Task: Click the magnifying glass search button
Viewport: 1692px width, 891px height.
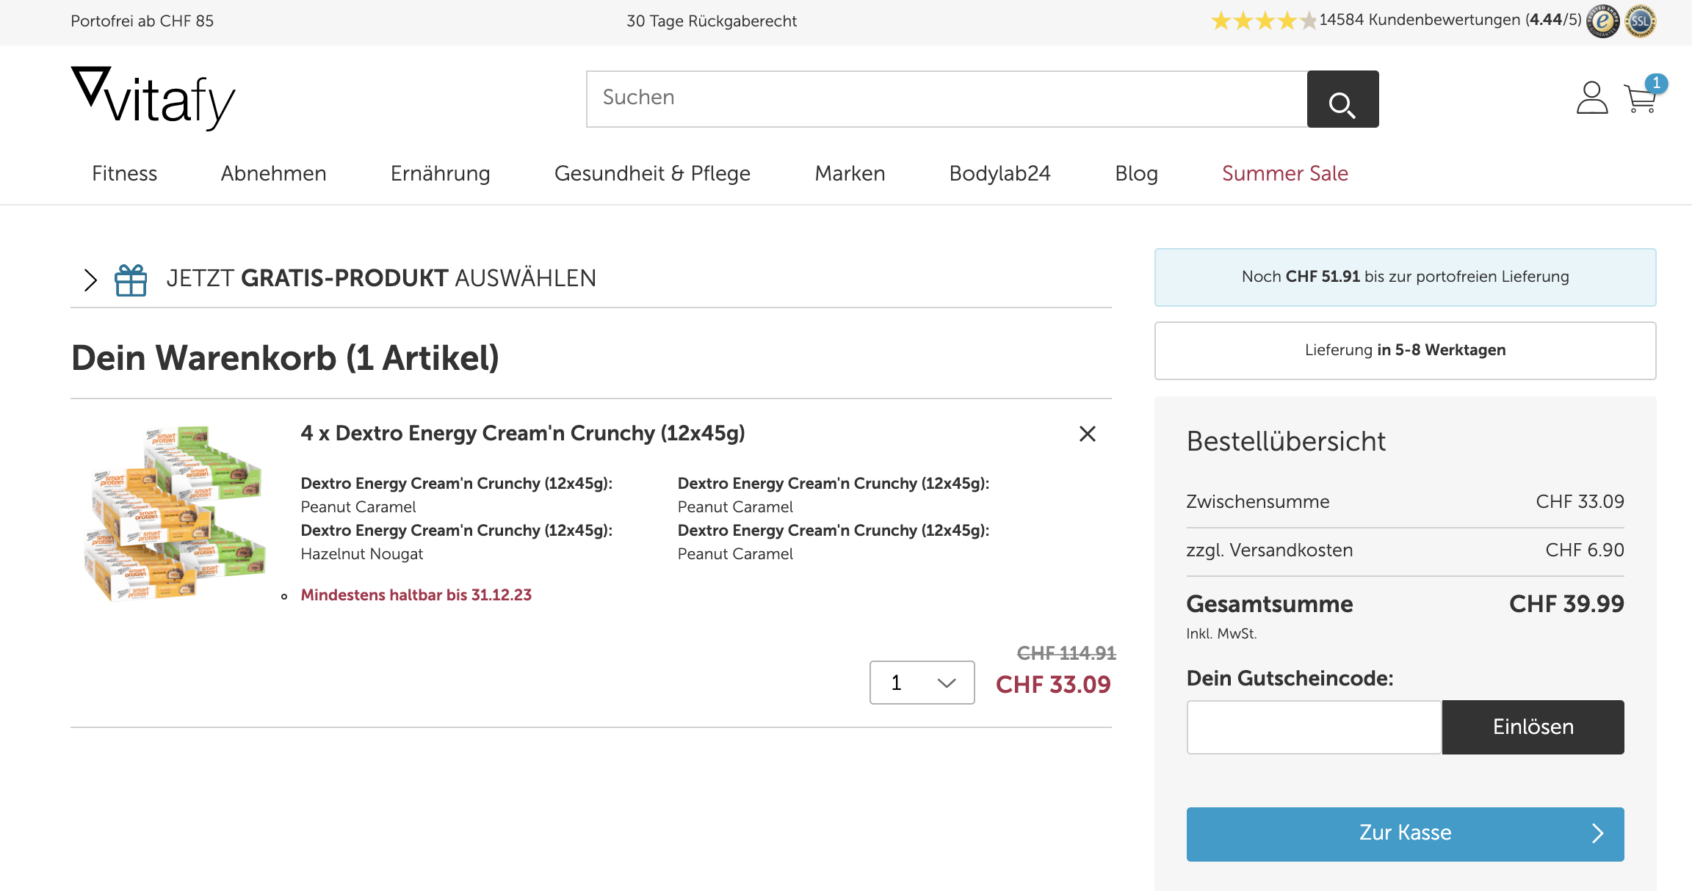Action: pyautogui.click(x=1342, y=99)
